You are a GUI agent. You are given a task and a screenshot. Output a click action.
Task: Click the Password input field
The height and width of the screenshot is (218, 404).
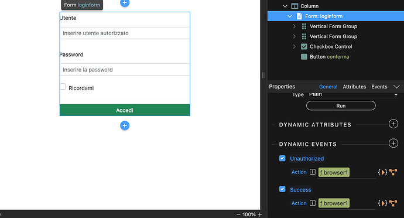125,70
